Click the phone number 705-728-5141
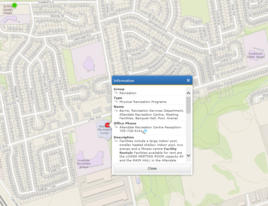 (x=131, y=131)
